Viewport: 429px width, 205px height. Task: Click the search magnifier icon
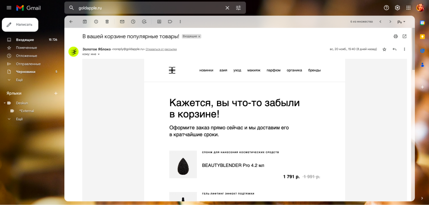pyautogui.click(x=72, y=8)
